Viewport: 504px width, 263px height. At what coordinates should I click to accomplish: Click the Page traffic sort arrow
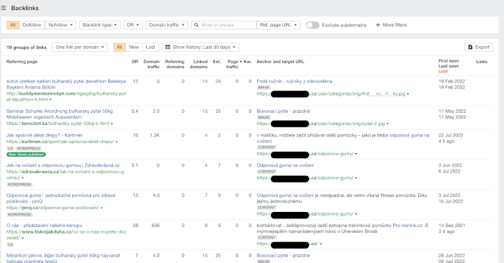click(240, 62)
